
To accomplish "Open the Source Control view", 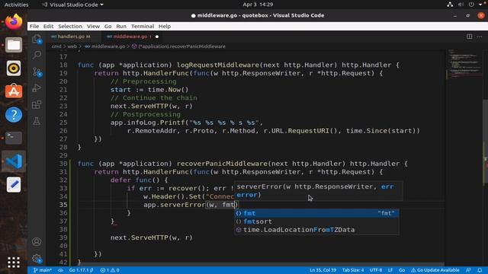I will tap(37, 72).
